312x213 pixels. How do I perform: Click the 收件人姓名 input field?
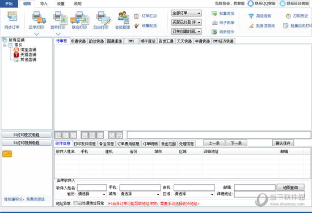[92, 188]
